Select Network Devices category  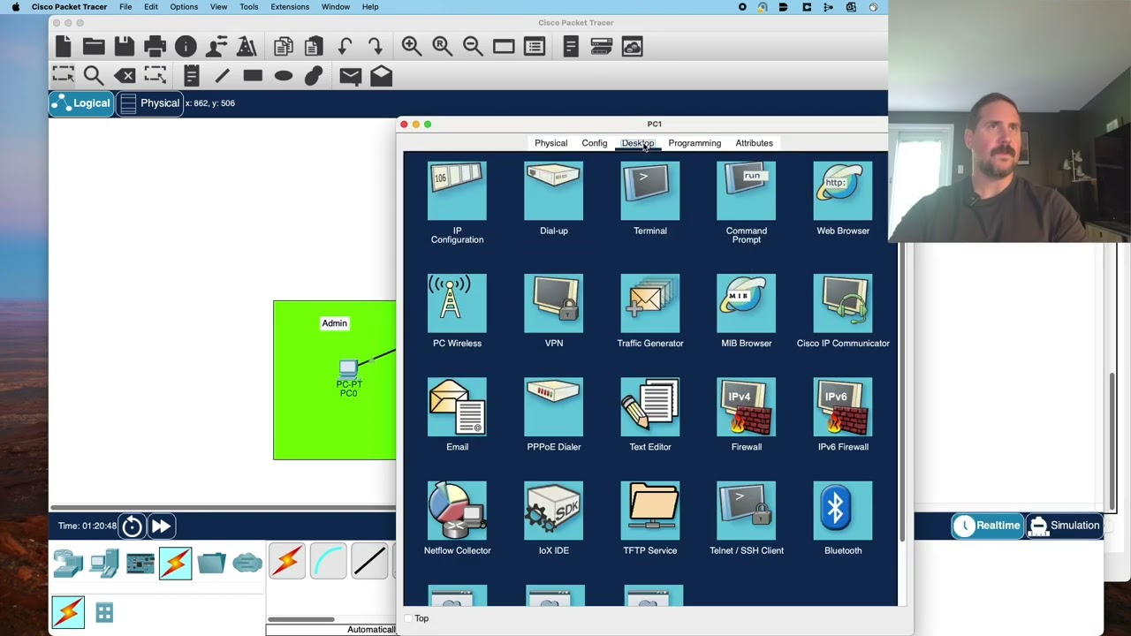[x=68, y=563]
